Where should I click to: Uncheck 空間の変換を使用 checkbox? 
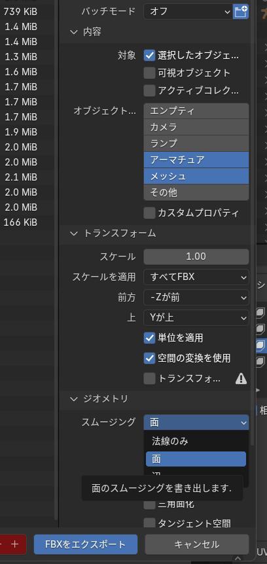[149, 359]
